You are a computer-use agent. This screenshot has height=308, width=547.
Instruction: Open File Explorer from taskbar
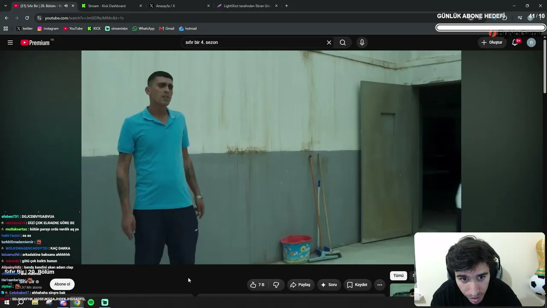tap(35, 302)
